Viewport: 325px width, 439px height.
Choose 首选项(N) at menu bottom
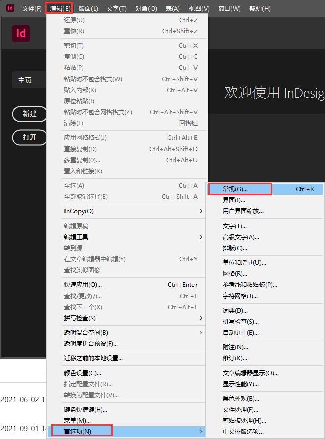[x=126, y=432]
